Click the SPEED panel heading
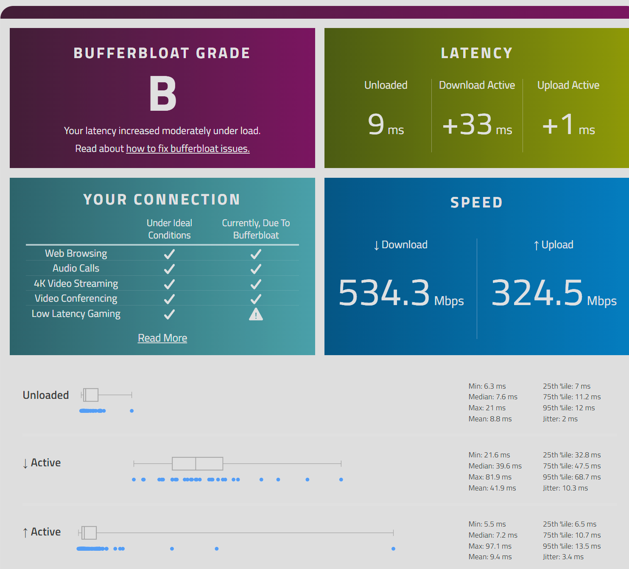629x569 pixels. coord(477,202)
